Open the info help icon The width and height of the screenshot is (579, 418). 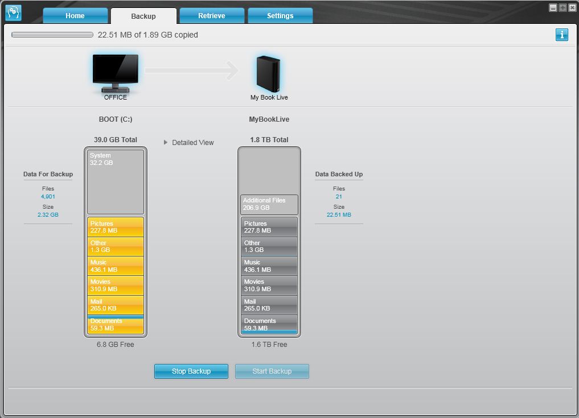pyautogui.click(x=562, y=35)
